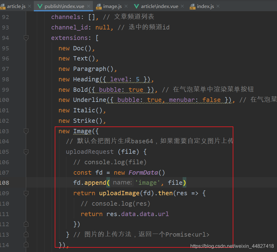This screenshot has width=277, height=252.
Task: Click Italic on line 101
Action: point(84,110)
